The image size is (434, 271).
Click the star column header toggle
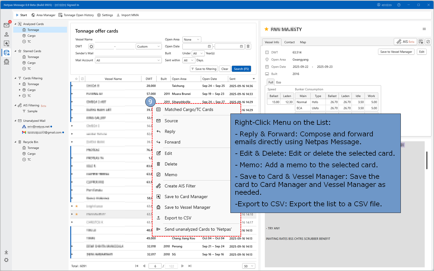(x=76, y=79)
